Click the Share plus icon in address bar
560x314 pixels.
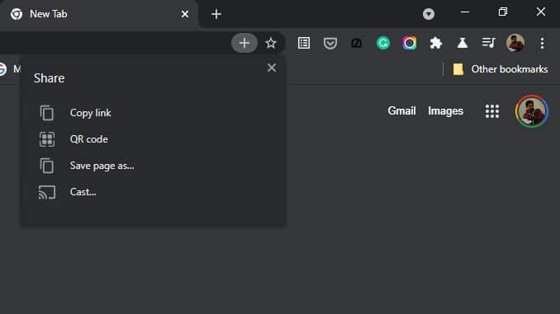tap(244, 43)
